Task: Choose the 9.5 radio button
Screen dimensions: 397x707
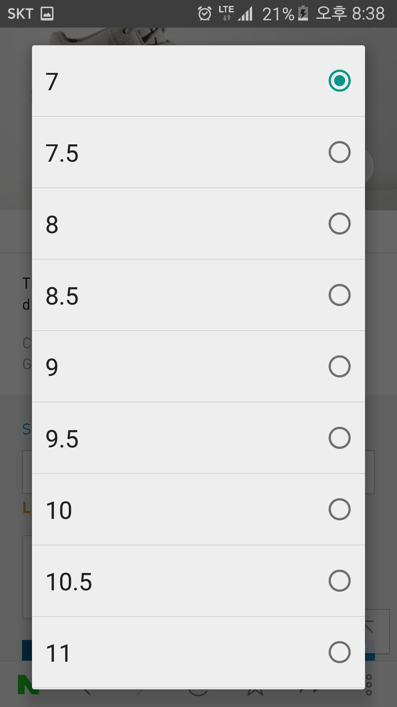Action: [x=339, y=438]
